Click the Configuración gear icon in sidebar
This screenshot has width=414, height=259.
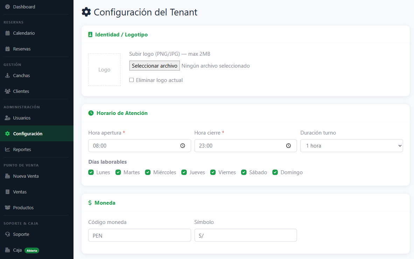click(7, 134)
